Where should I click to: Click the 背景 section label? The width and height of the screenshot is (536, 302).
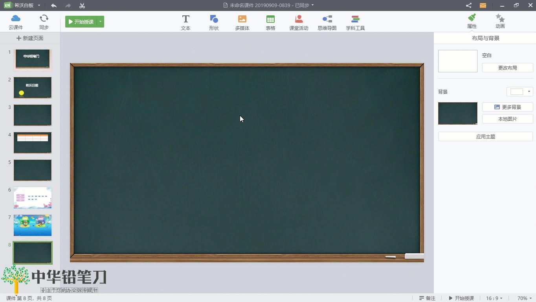(443, 92)
